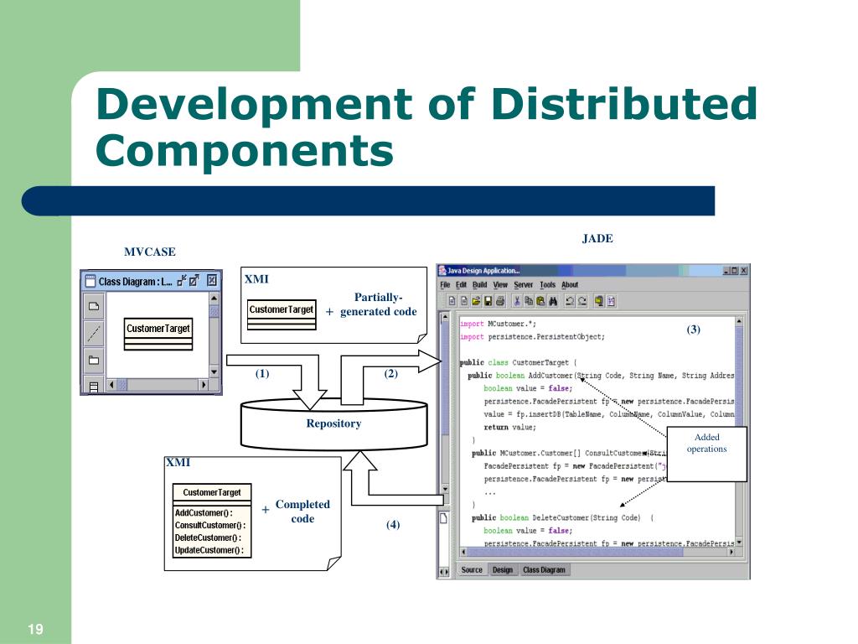The height and width of the screenshot is (644, 858).
Task: Open the About menu in JADE
Action: (570, 285)
